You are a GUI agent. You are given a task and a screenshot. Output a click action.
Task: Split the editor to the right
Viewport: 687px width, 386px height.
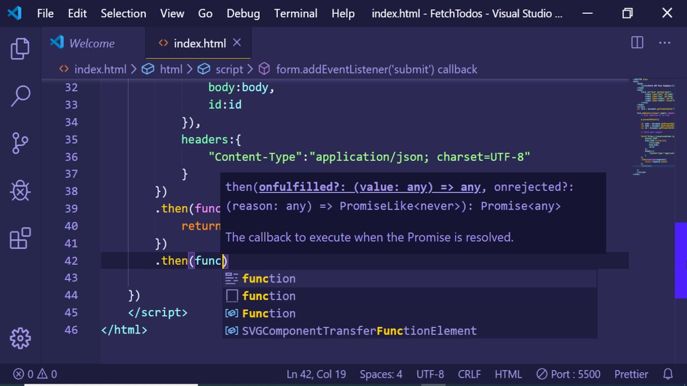tap(637, 43)
